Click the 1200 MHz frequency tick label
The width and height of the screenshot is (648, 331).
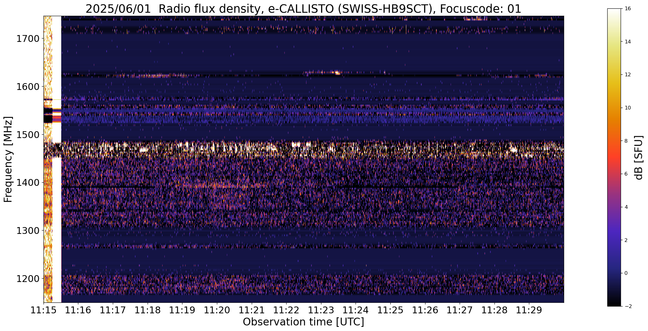[28, 279]
